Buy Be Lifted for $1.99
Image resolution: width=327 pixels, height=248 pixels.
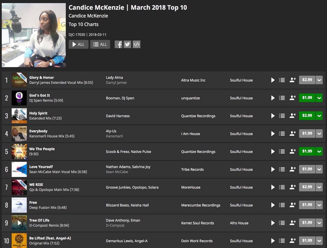[x=307, y=241]
